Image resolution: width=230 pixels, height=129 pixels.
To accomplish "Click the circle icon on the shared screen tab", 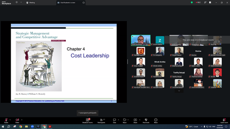I will (84, 3).
